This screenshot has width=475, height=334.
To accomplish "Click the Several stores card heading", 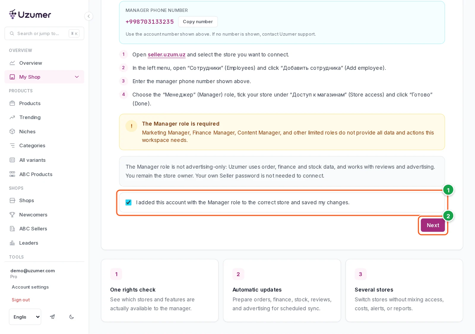I will coord(374,290).
